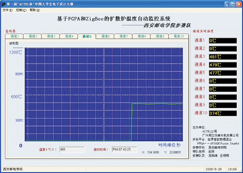
Task: Switch to the 通道1 tab
Action: [x=14, y=36]
